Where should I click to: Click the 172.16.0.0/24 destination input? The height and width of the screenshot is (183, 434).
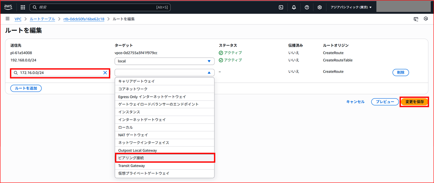point(60,73)
